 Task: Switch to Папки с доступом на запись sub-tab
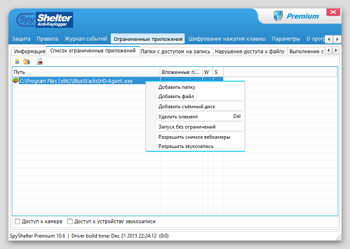[x=175, y=51]
